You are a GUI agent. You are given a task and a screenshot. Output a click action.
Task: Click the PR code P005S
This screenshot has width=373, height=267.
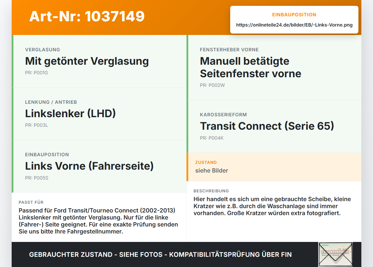(x=37, y=178)
